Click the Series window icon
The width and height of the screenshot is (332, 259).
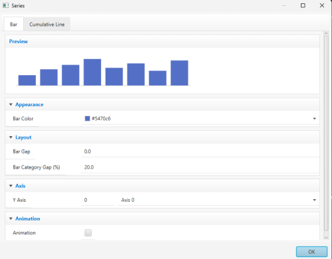[x=5, y=5]
